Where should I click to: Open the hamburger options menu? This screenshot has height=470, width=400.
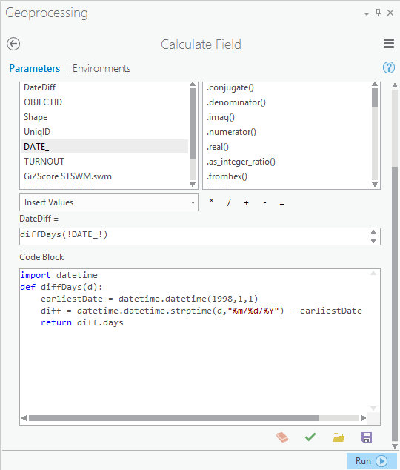click(389, 44)
